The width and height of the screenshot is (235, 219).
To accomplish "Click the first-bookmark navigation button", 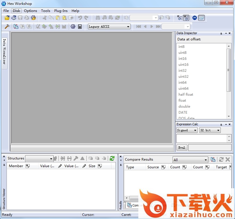I will tap(139, 27).
